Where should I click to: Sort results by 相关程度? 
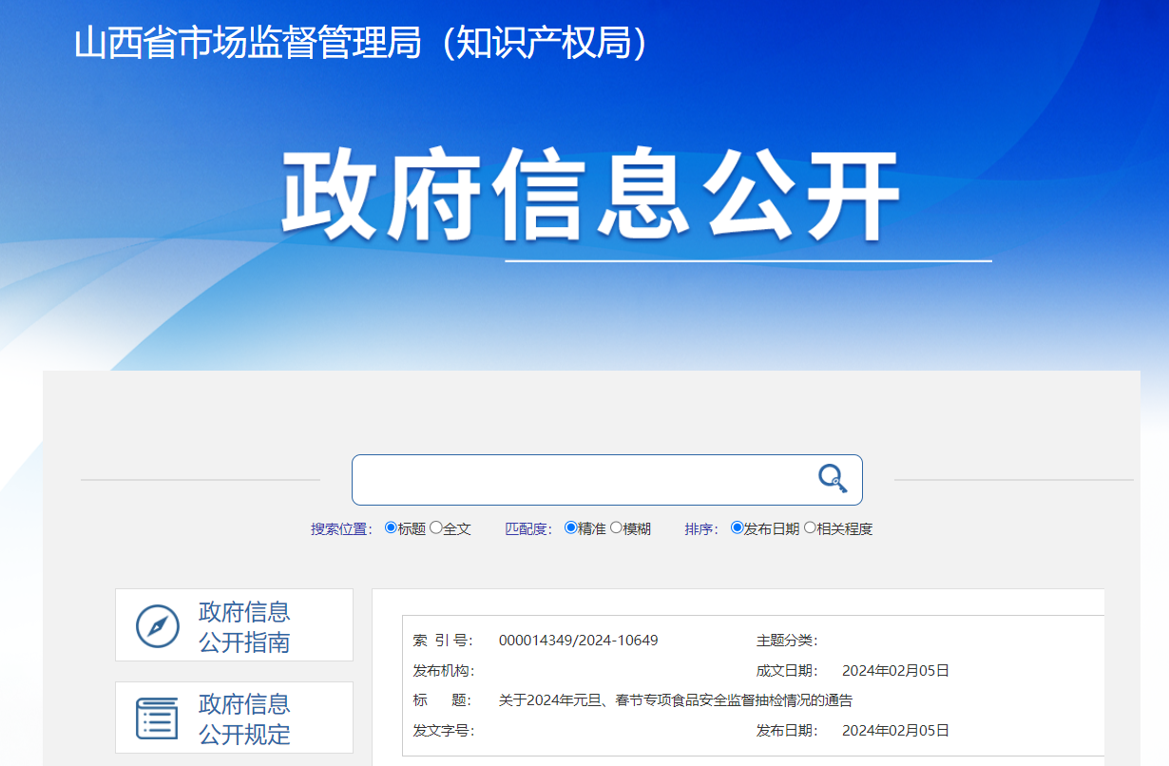pos(810,528)
